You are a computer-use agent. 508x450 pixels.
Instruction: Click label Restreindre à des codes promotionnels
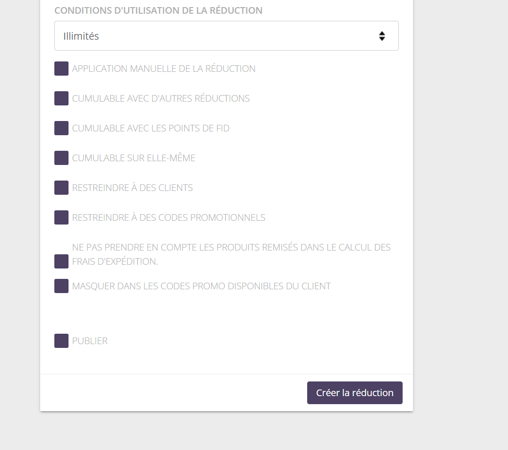(x=169, y=217)
